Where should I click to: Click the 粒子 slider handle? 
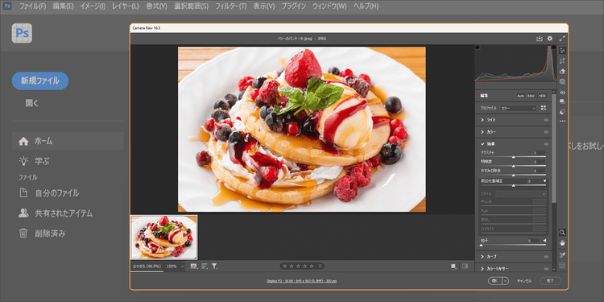[481, 245]
